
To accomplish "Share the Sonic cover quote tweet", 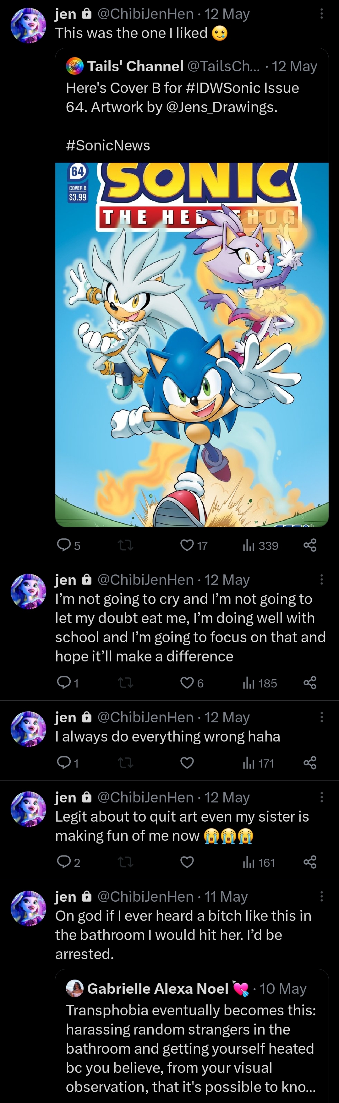I will [309, 545].
